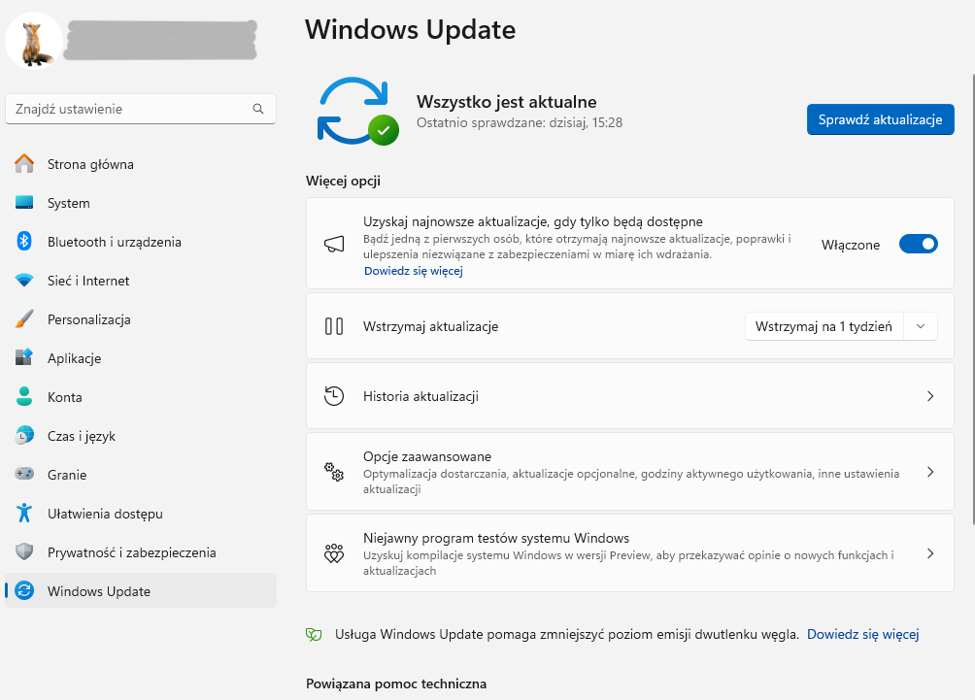975x700 pixels.
Task: Open 'Strona główna' in the sidebar
Action: (x=141, y=164)
